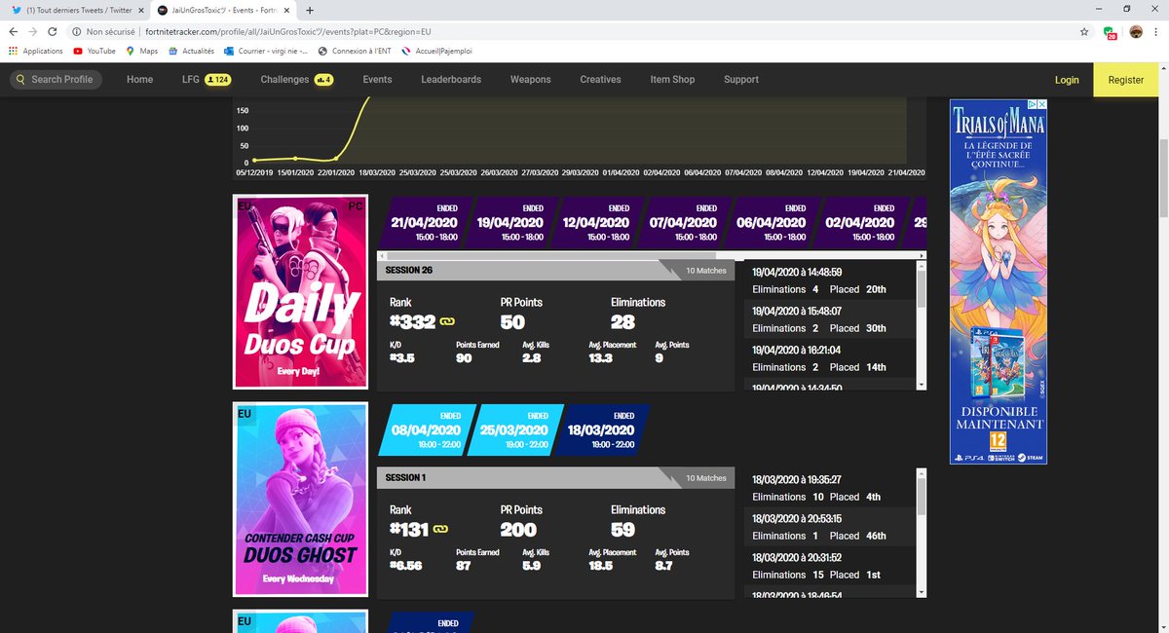The height and width of the screenshot is (633, 1169).
Task: Select the 07/04/2020 Daily Duos session
Action: pyautogui.click(x=686, y=222)
